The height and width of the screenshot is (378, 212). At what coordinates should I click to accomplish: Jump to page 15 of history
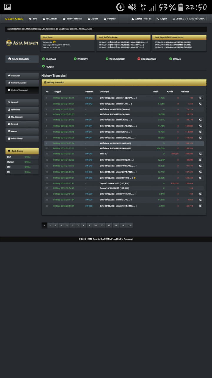pyautogui.click(x=129, y=225)
